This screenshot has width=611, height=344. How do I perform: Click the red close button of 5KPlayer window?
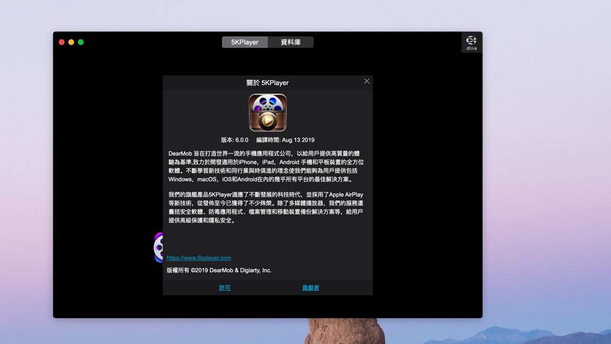(62, 42)
